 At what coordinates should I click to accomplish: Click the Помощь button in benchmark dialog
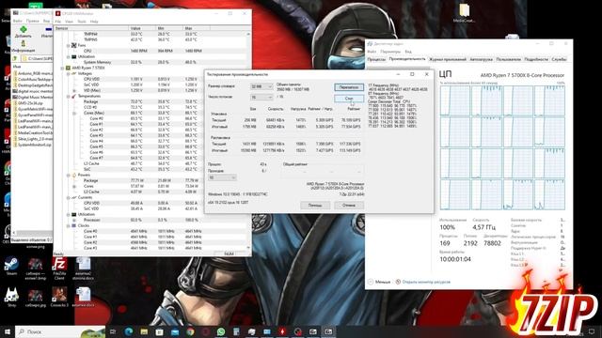point(315,206)
